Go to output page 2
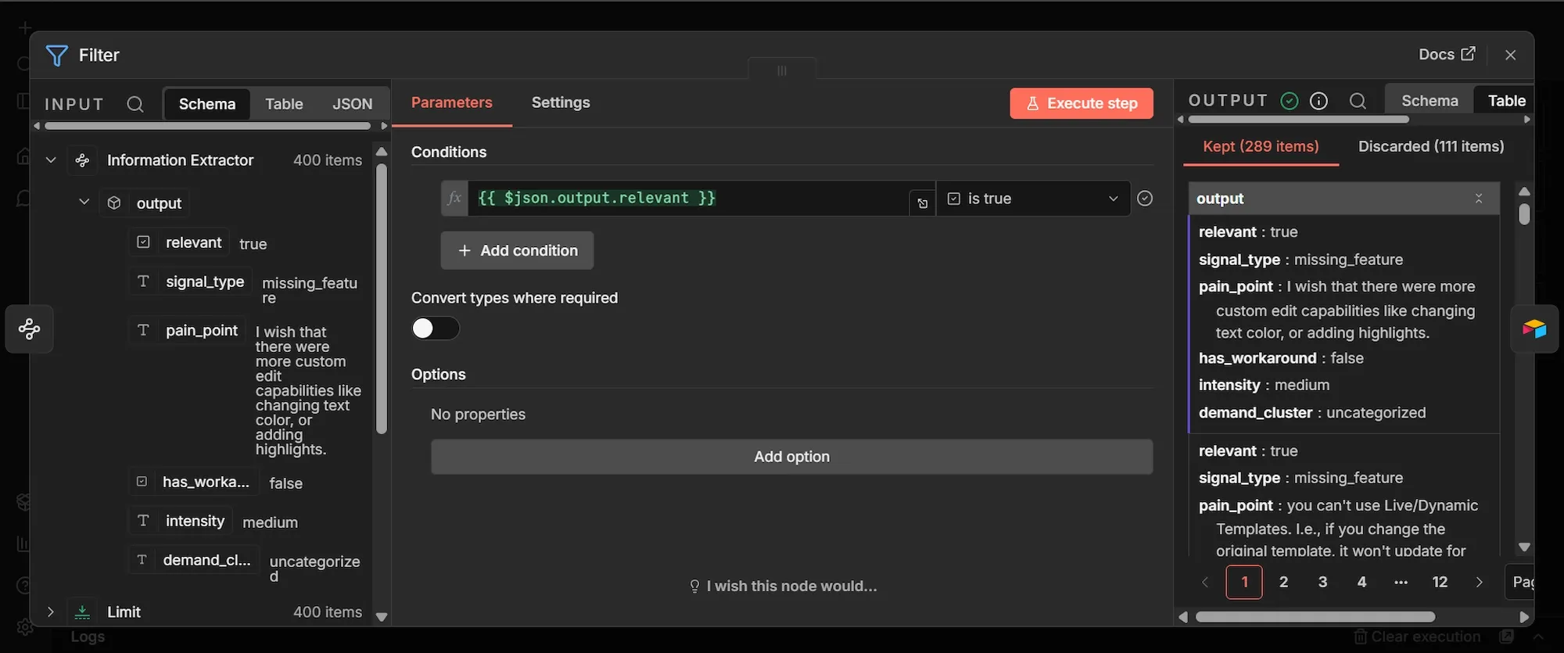This screenshot has height=653, width=1564. [1283, 582]
